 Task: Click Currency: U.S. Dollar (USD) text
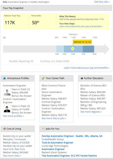tap(55, 61)
